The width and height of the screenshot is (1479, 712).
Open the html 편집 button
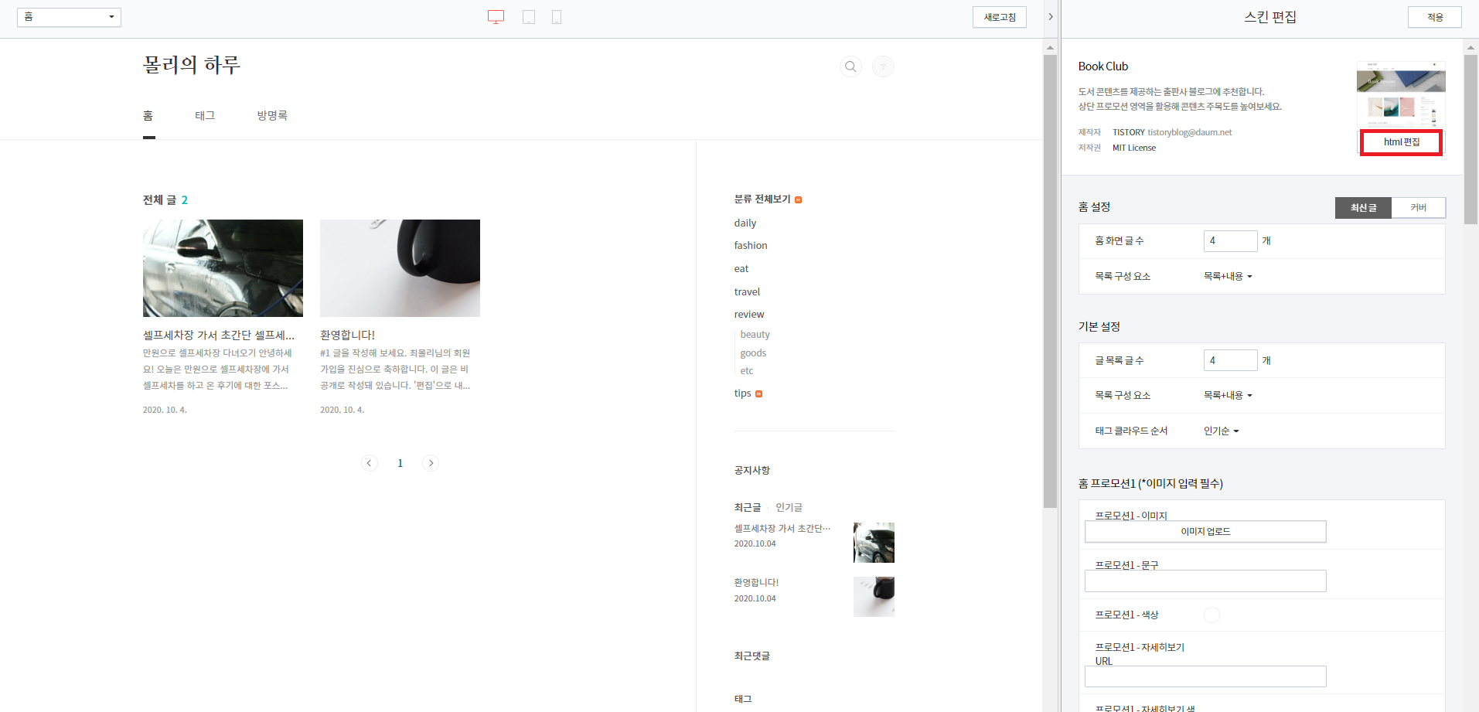(1401, 142)
